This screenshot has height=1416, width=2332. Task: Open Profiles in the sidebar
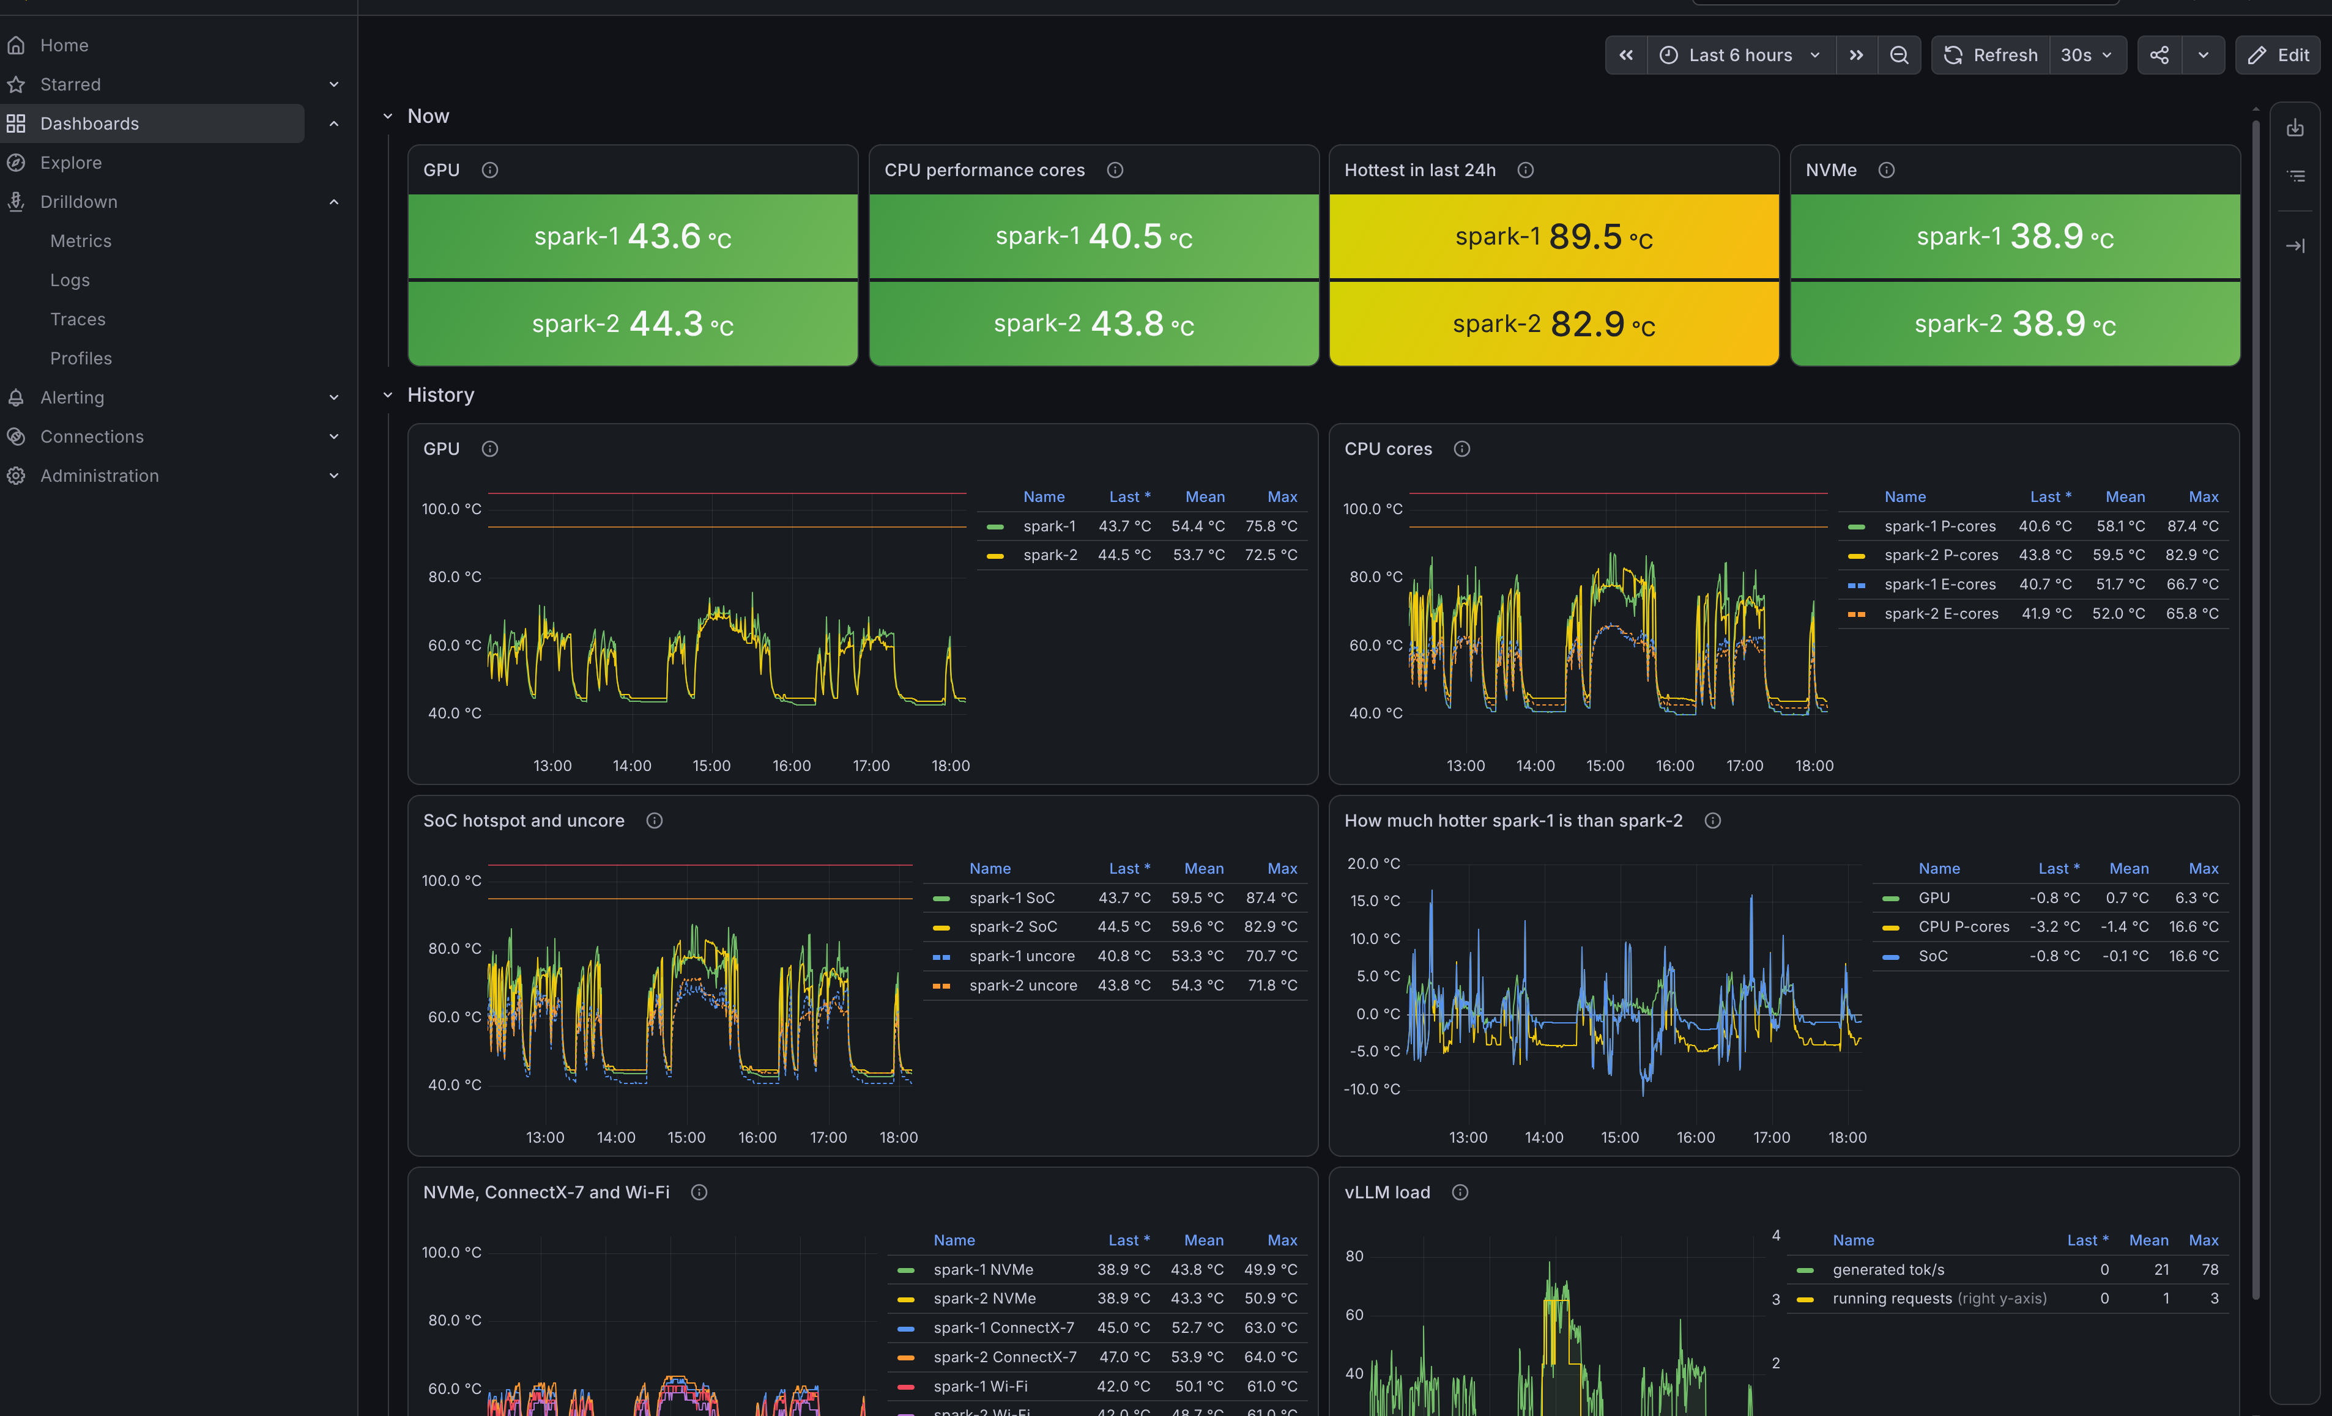(x=81, y=358)
